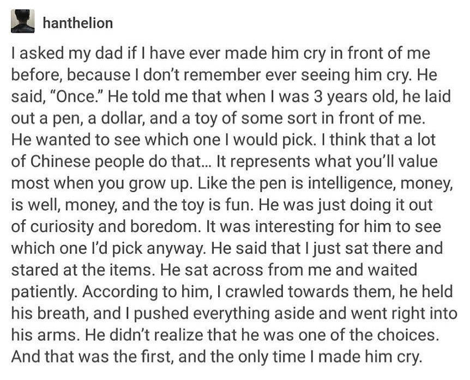Open hanthelion's profile avatar

23,21
